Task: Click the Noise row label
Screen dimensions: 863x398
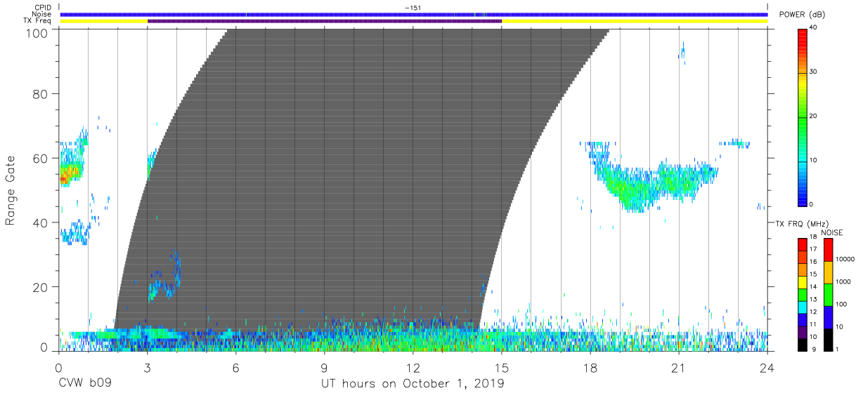Action: [43, 14]
